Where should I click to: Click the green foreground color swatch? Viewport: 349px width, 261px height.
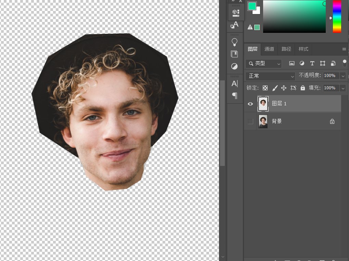(251, 5)
